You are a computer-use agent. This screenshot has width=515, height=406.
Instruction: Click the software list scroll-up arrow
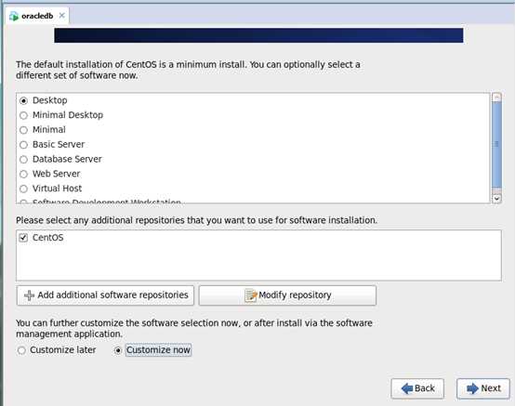496,98
